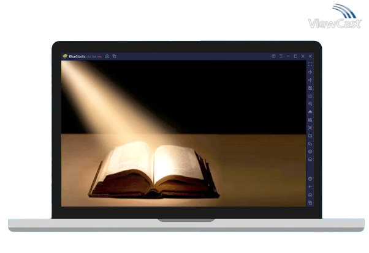369x253 pixels.
Task: Click the two-rectangles sidebar icon
Action: coord(310,144)
